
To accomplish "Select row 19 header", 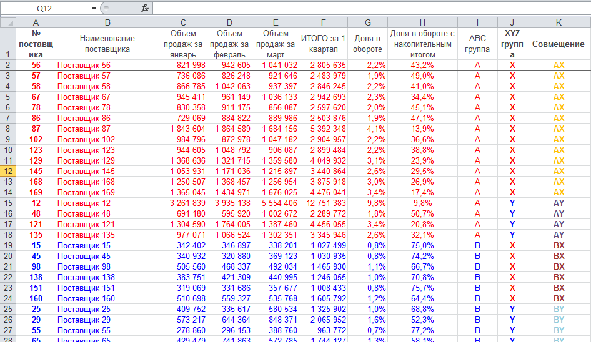I will click(8, 245).
